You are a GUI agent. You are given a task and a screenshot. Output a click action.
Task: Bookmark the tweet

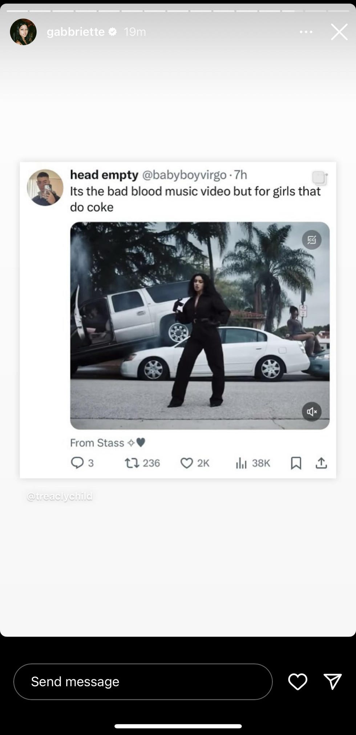tap(296, 463)
